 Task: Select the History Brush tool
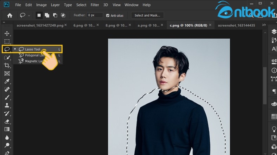click(7, 113)
